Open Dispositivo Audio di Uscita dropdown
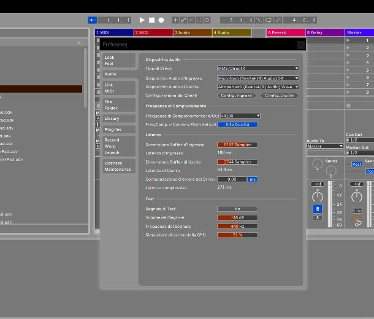 coord(258,87)
